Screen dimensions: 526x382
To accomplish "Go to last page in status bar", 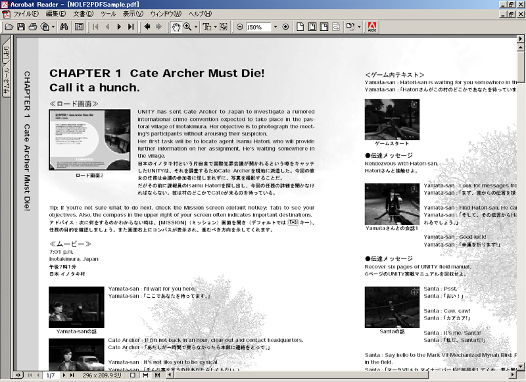I will tap(72, 375).
